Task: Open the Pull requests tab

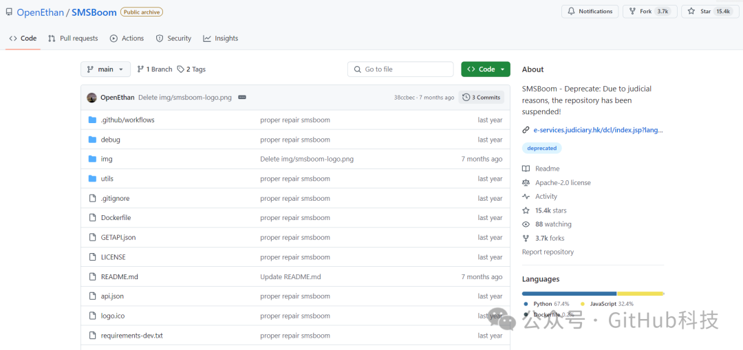Action: coord(73,39)
